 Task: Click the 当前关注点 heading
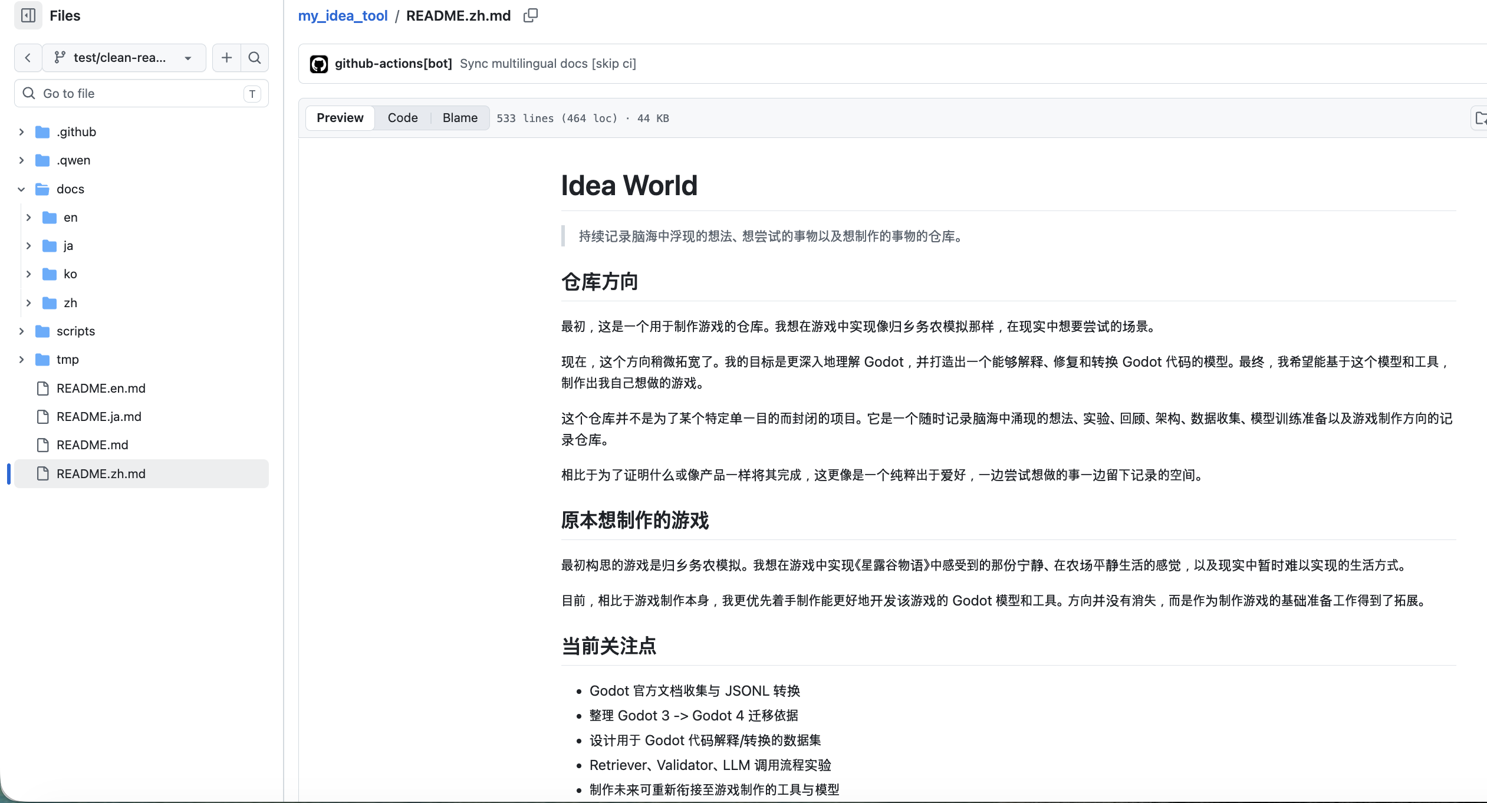coord(609,646)
